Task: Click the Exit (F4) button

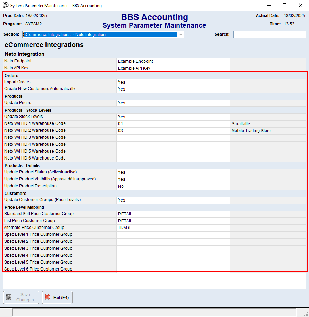Action: point(57,297)
